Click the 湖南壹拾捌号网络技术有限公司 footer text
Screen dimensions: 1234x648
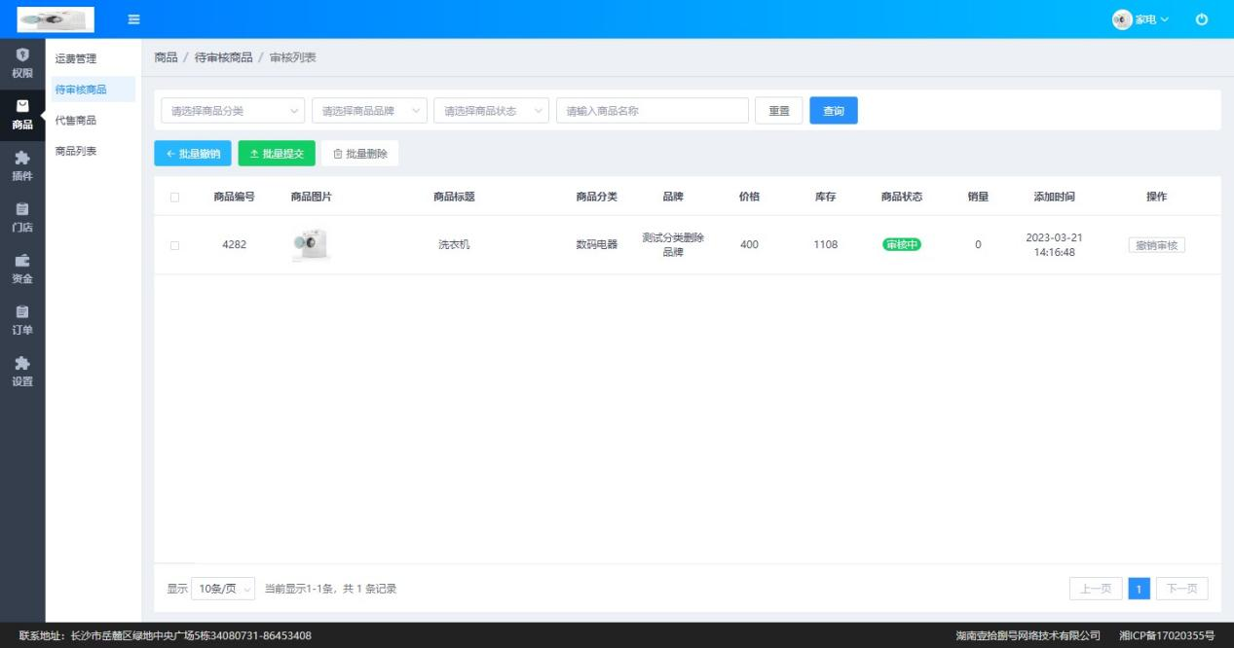pos(1028,635)
